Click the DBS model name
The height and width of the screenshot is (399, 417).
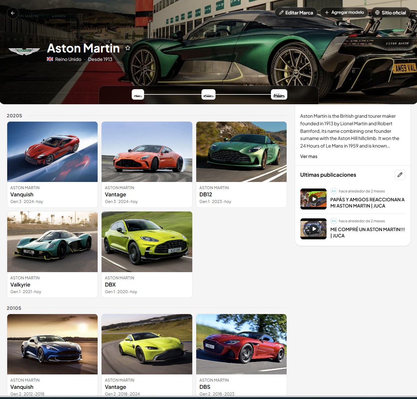pyautogui.click(x=205, y=387)
